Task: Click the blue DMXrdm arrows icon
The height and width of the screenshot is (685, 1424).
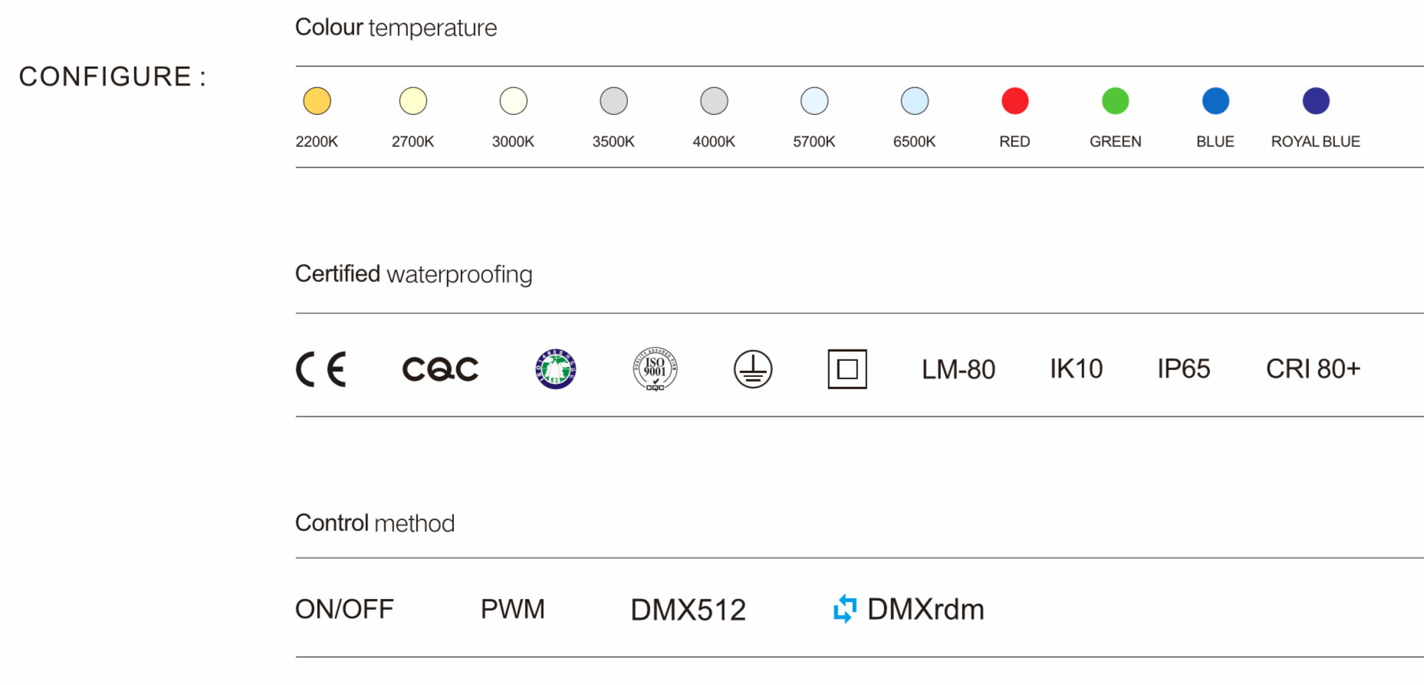Action: tap(844, 609)
